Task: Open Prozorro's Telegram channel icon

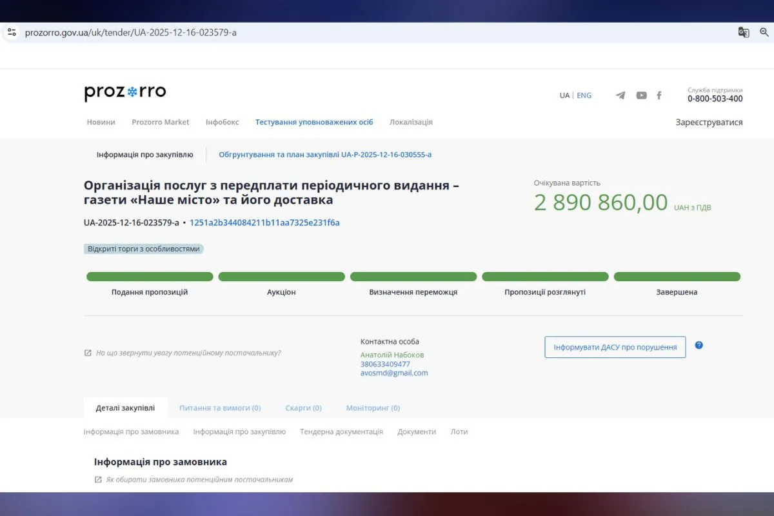Action: pos(620,95)
